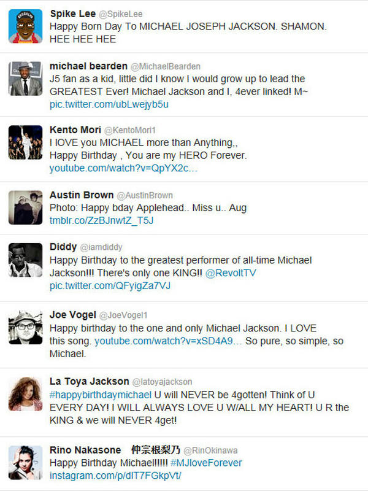Click Kento Mori's avatar thumbnail
368x491 pixels.
26,142
